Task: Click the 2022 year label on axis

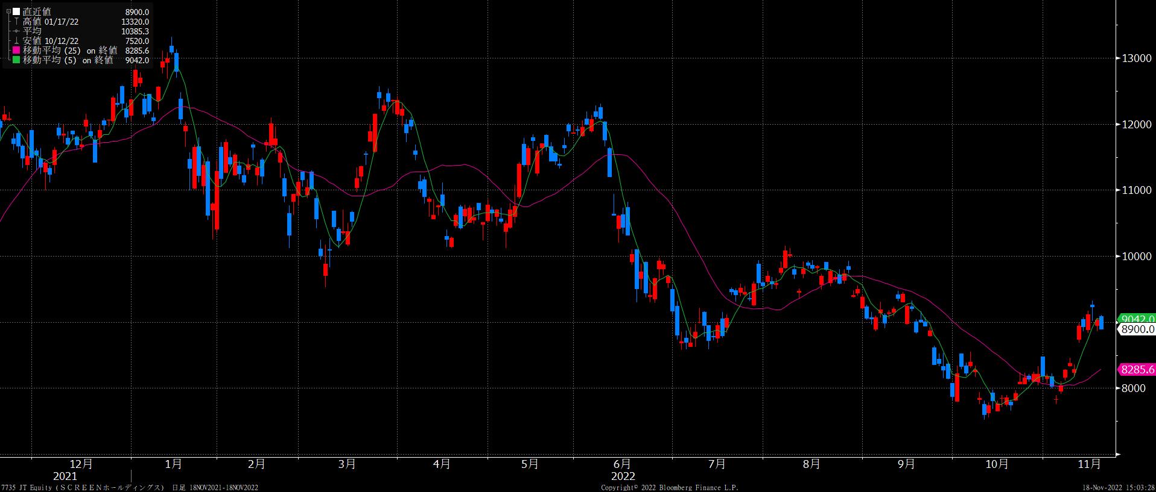Action: pyautogui.click(x=623, y=476)
